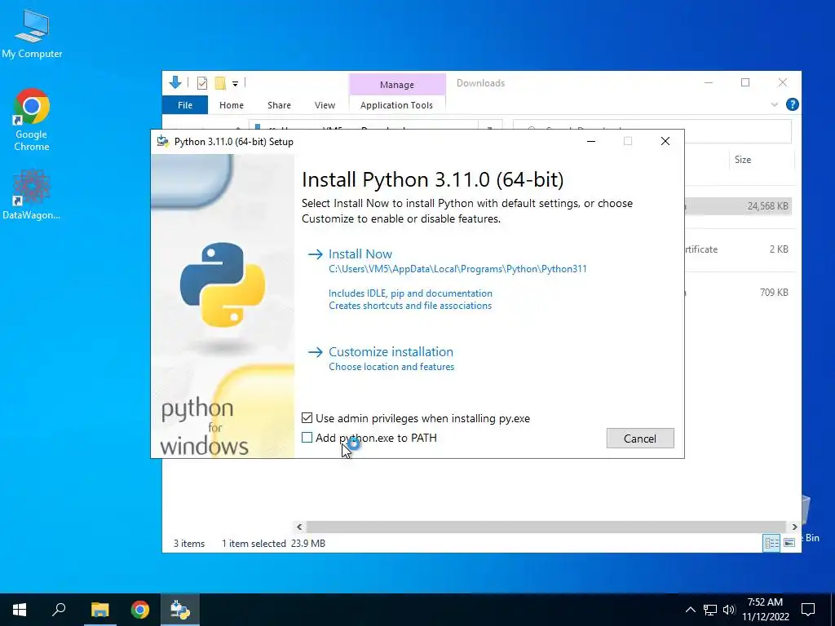Open Customize Quick Access Toolbar dropdown
Screen dimensions: 835x626
pos(235,84)
